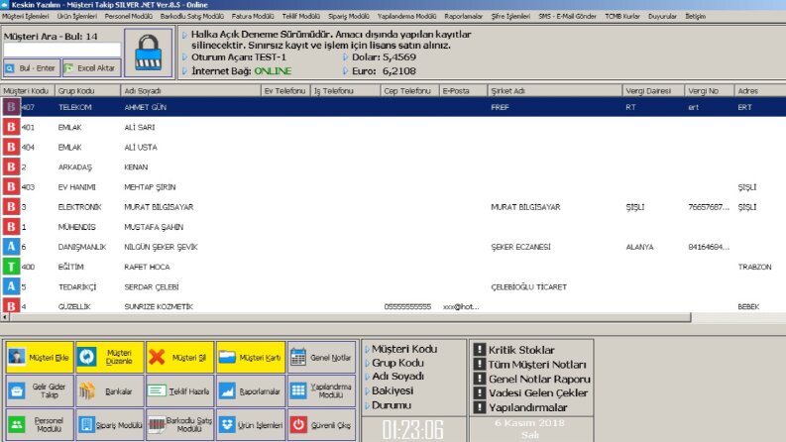Open Barkodlu Satış Modülü button
Screen dimensions: 786x442
[x=180, y=424]
